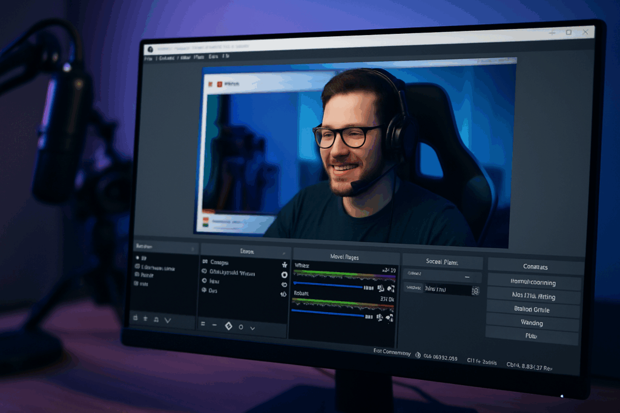
Task: Open source properties via the diamond icon
Action: (228, 326)
